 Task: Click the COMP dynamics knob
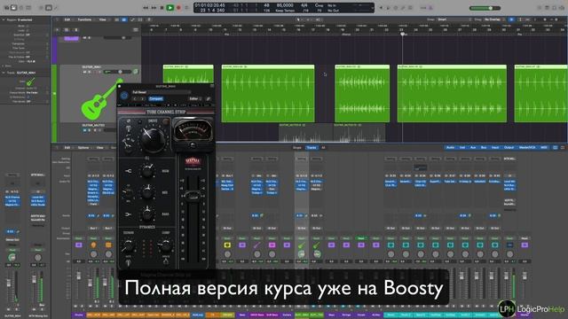pos(165,246)
